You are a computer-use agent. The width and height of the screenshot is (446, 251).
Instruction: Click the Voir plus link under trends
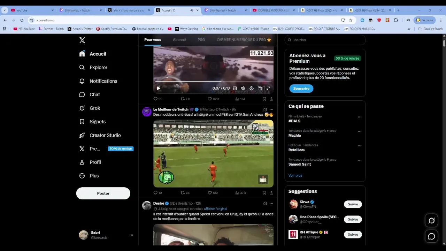click(295, 175)
